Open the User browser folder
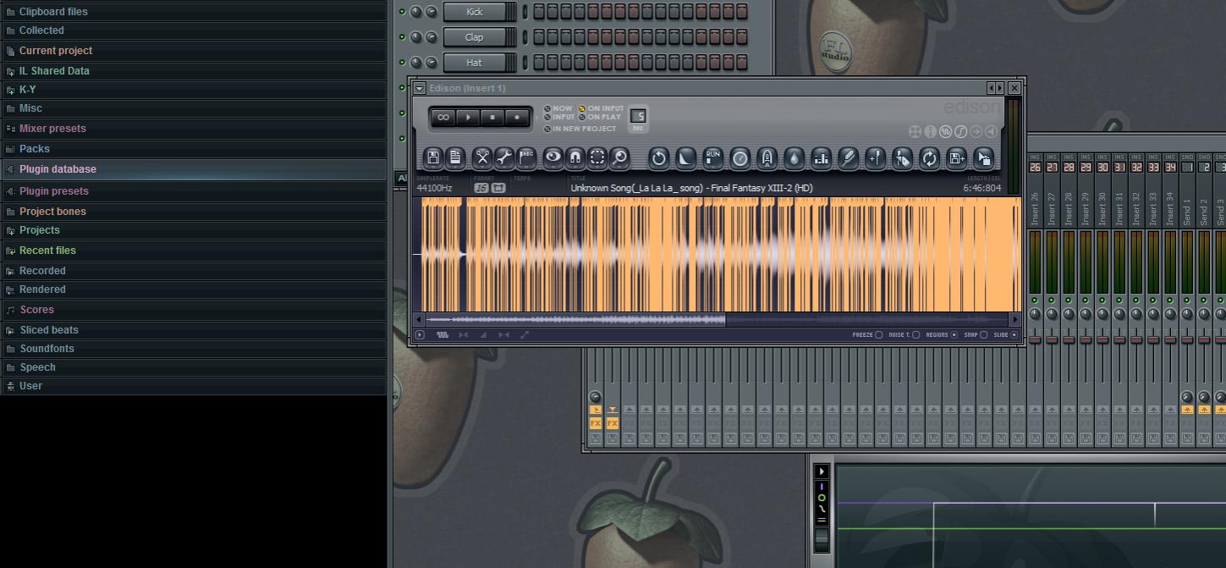The height and width of the screenshot is (568, 1226). click(x=194, y=386)
